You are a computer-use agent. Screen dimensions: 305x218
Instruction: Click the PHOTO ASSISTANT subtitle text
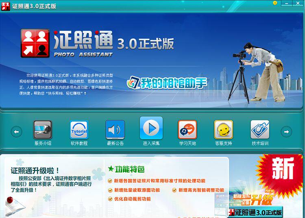[x=83, y=54]
